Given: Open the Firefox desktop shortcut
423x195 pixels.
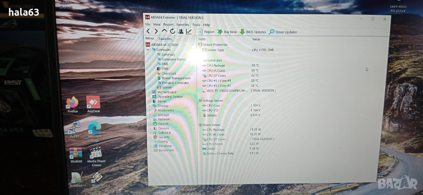Looking at the screenshot, I should pos(73,103).
